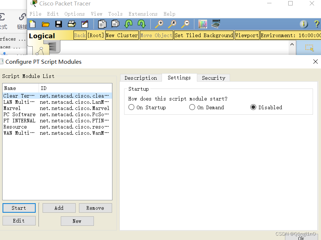Click the New file icon in toolbar
This screenshot has width=321, height=240.
[x=33, y=24]
